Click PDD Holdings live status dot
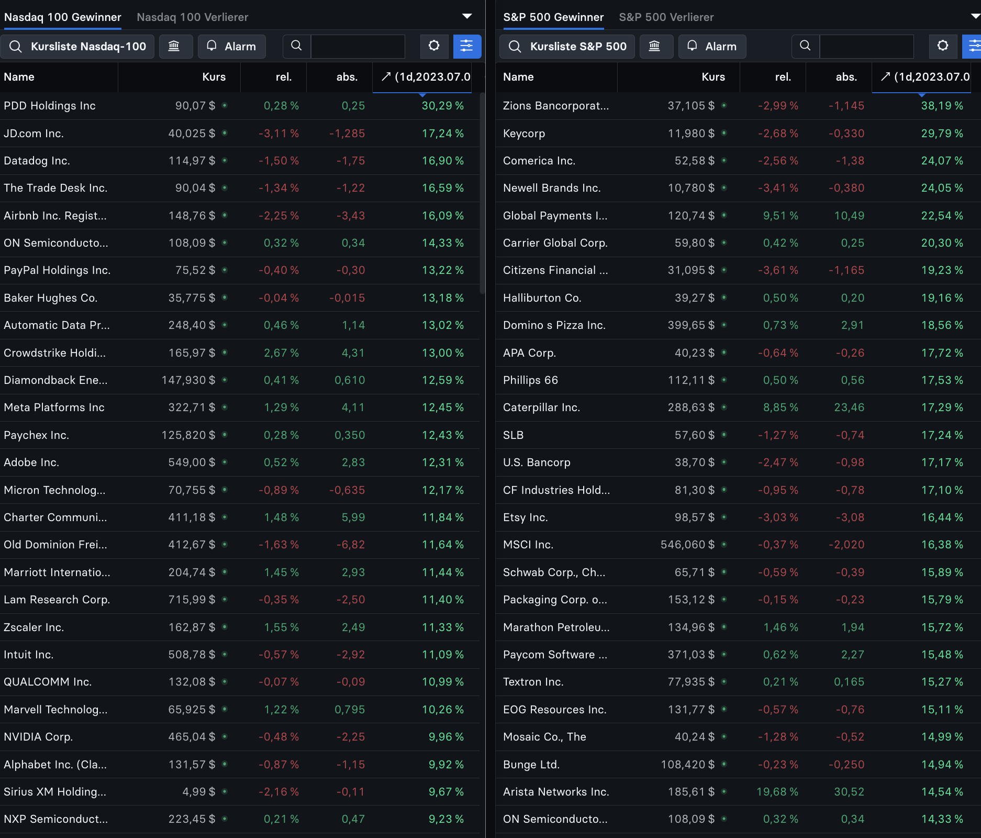 tap(225, 105)
